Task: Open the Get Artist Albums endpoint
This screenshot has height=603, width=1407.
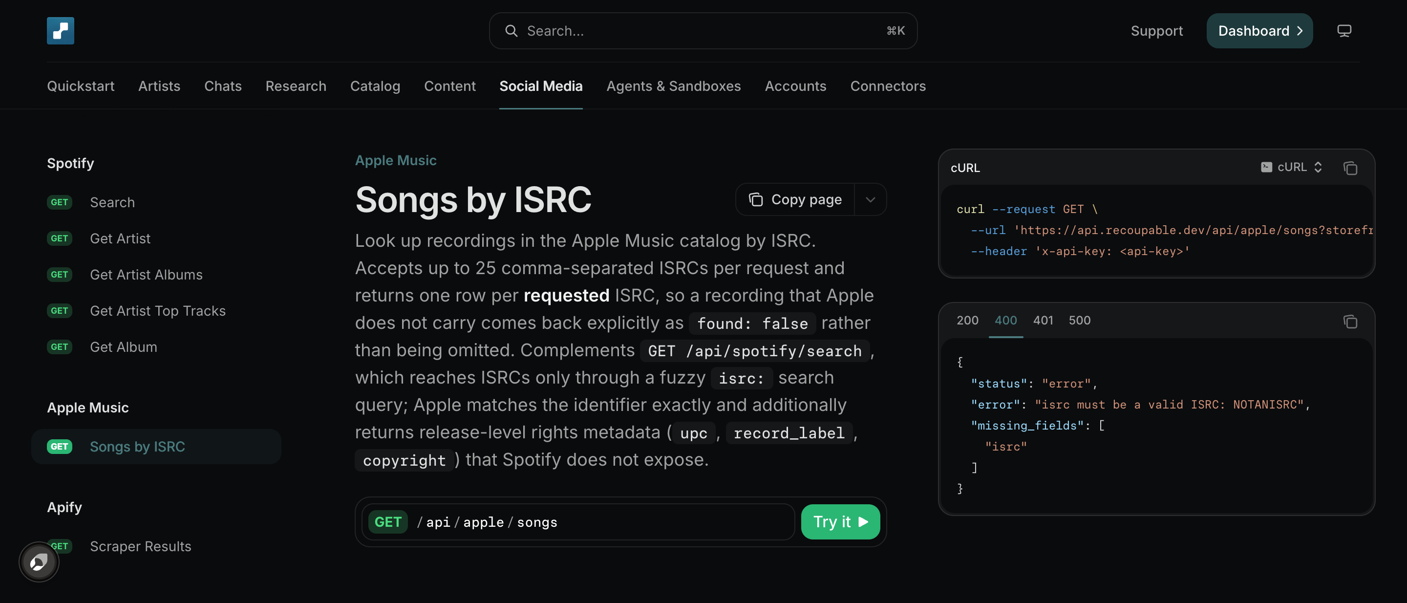Action: (x=146, y=274)
